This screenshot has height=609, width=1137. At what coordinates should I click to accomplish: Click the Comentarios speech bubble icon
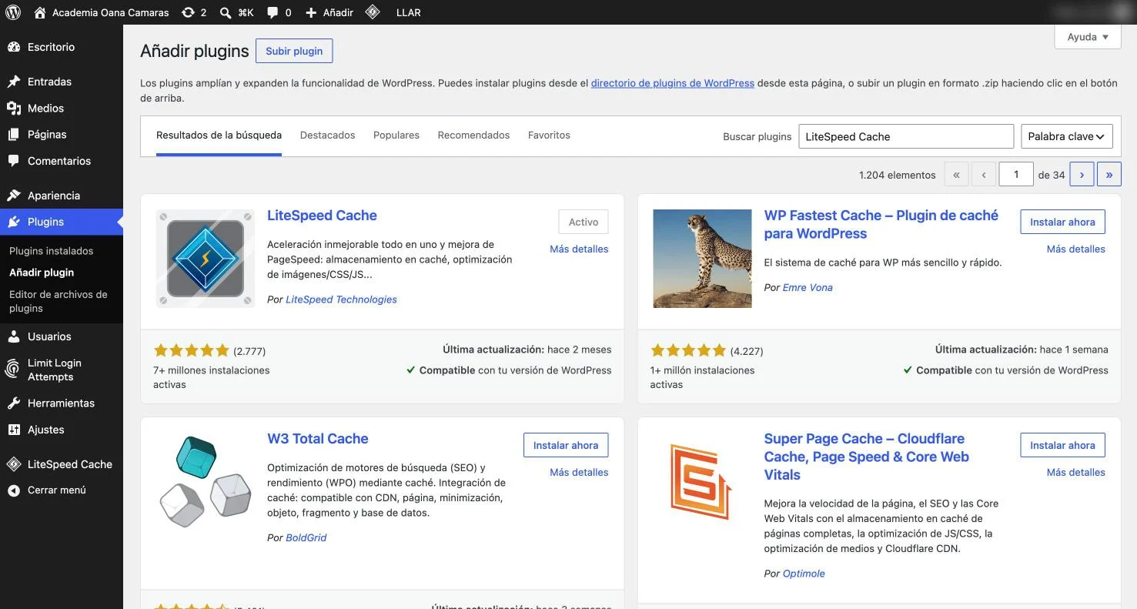(14, 161)
